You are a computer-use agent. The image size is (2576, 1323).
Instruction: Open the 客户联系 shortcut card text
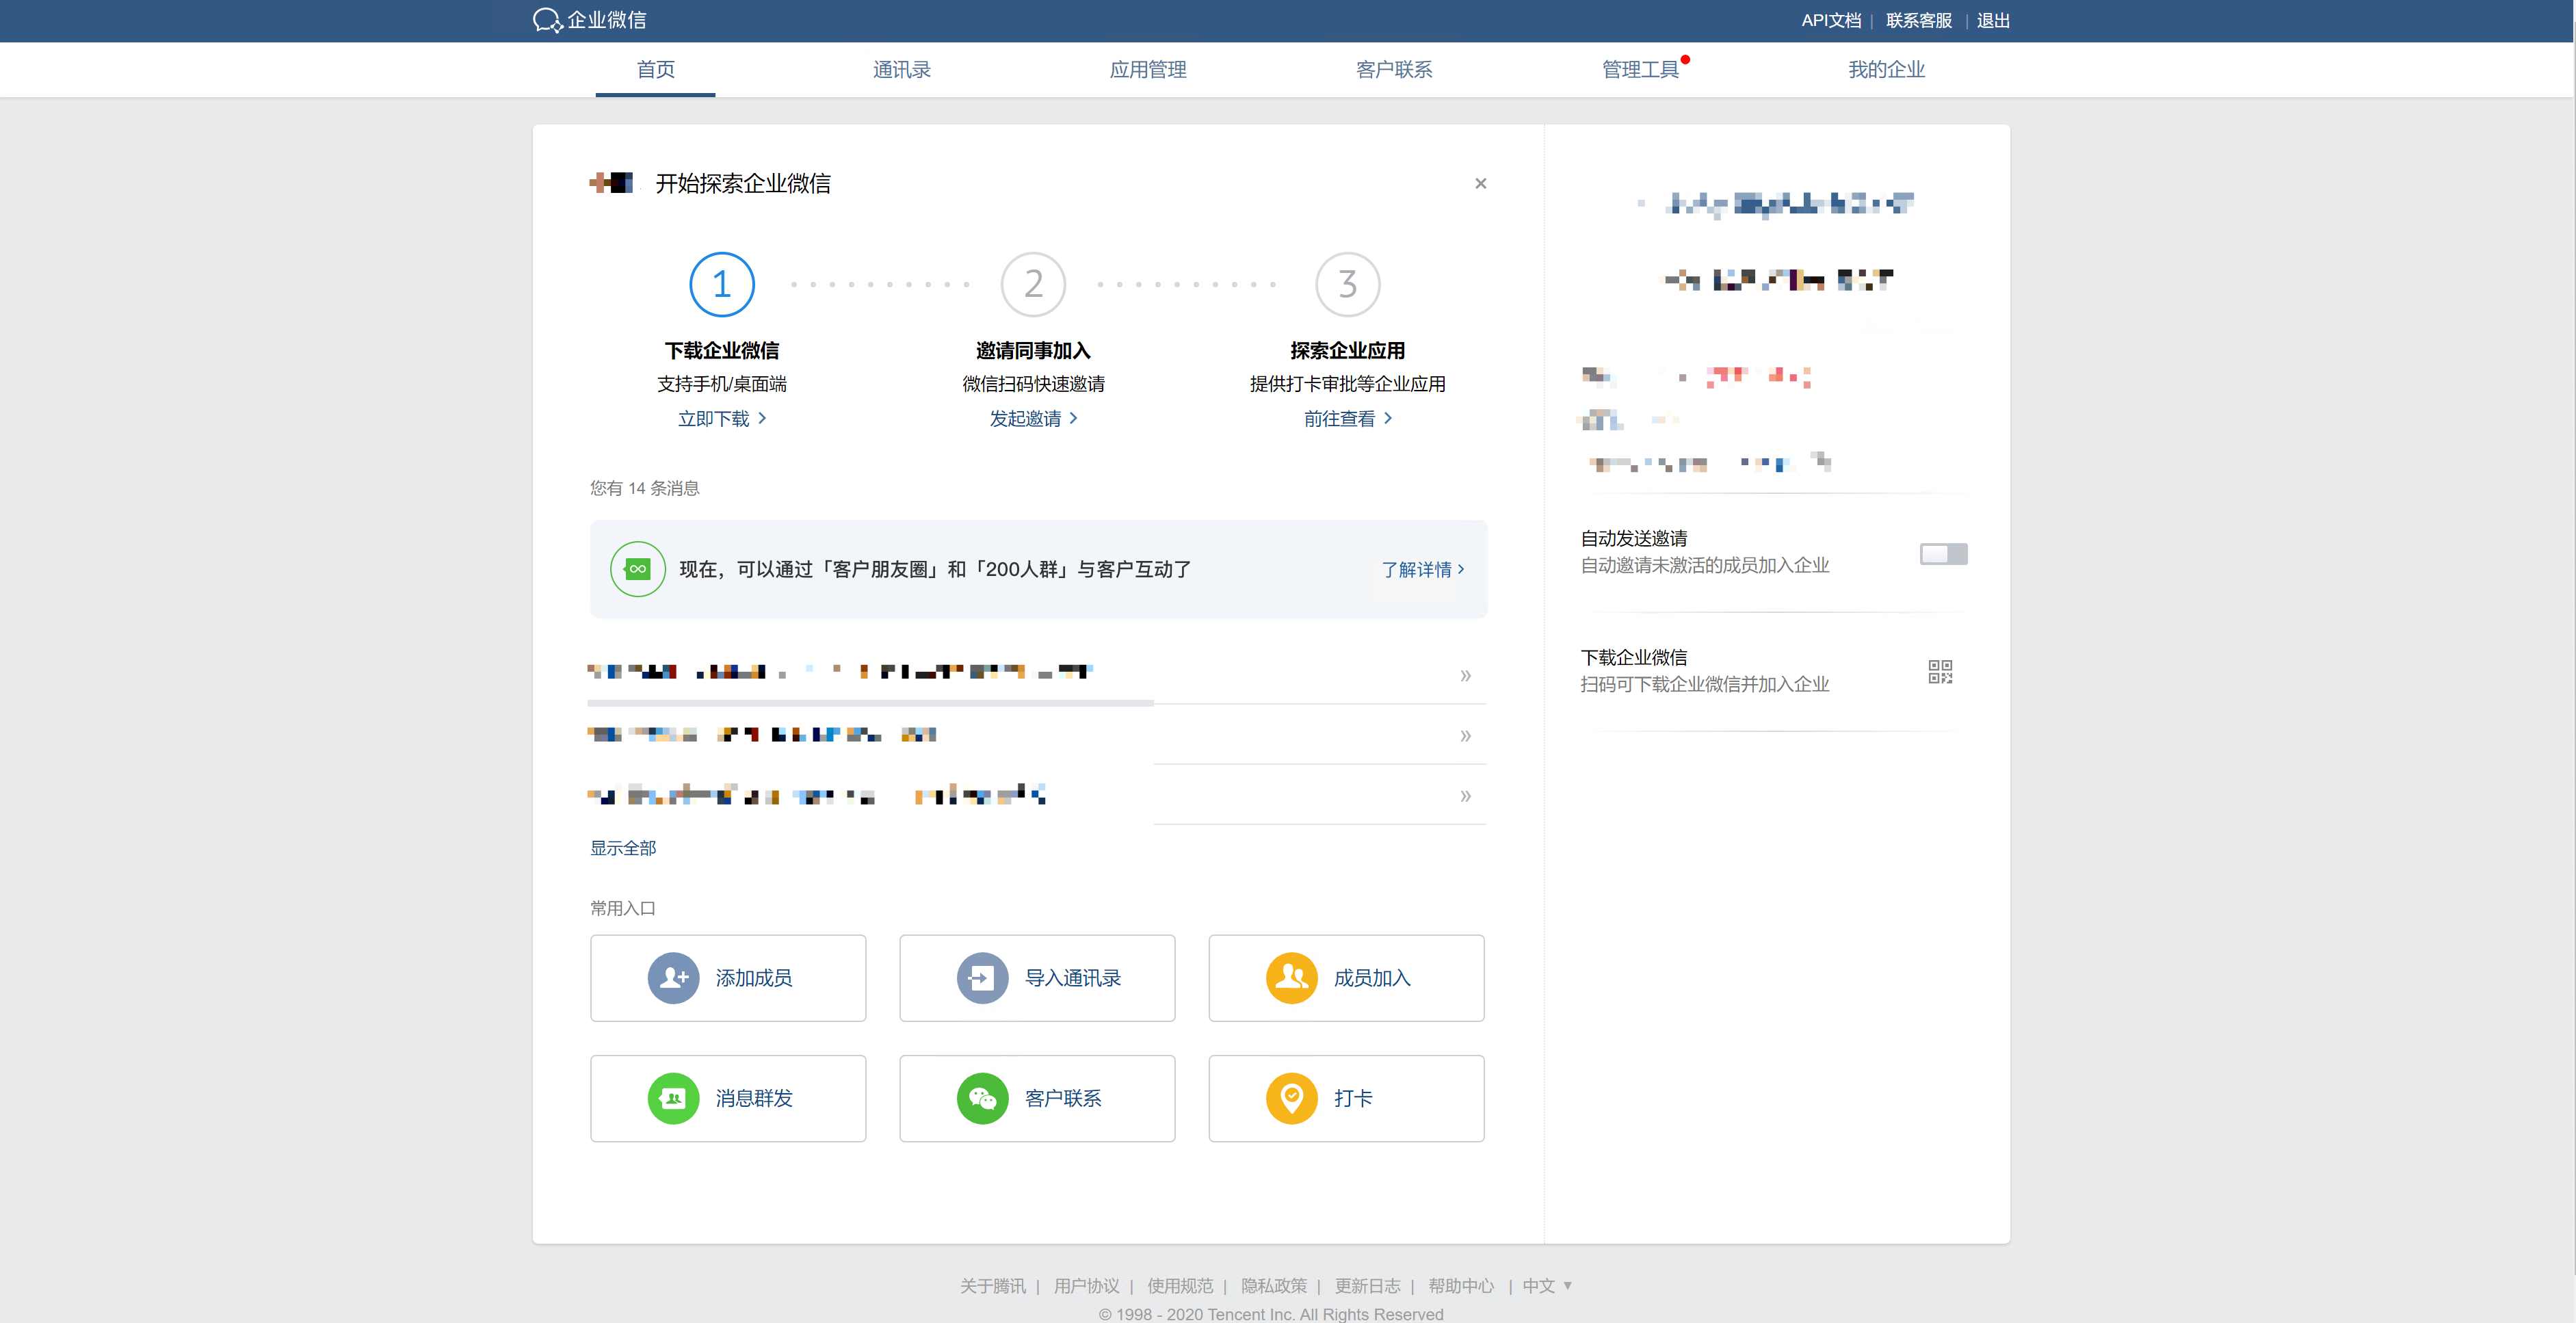[x=1063, y=1098]
